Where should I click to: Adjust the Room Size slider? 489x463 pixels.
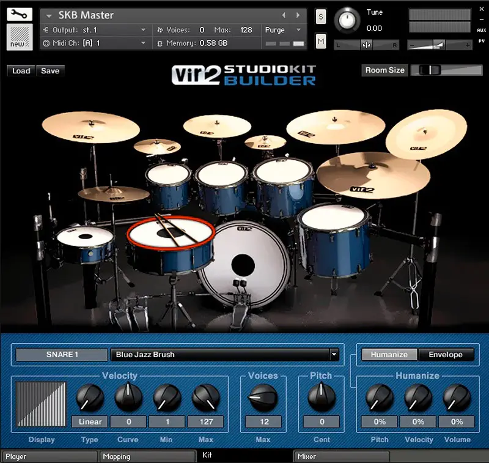[446, 70]
